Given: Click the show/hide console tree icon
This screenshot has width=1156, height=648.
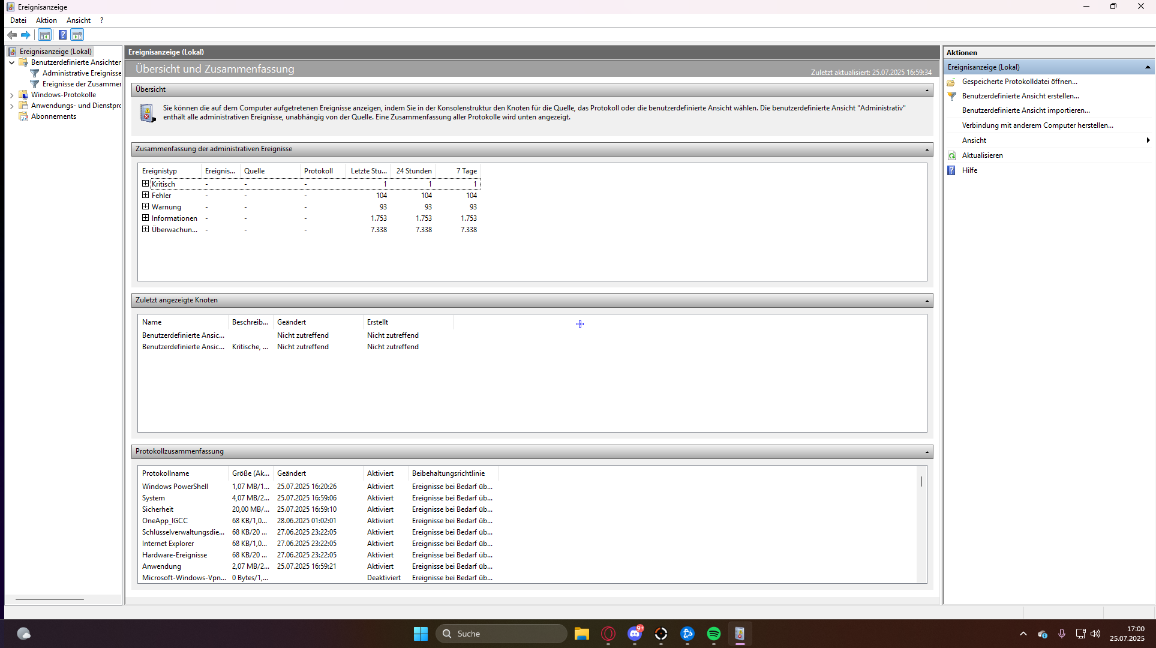Looking at the screenshot, I should coord(45,35).
